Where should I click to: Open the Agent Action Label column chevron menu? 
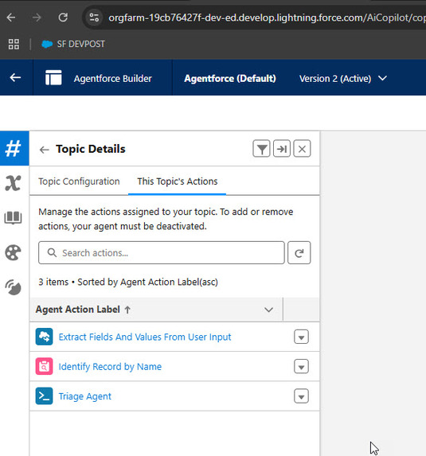268,310
